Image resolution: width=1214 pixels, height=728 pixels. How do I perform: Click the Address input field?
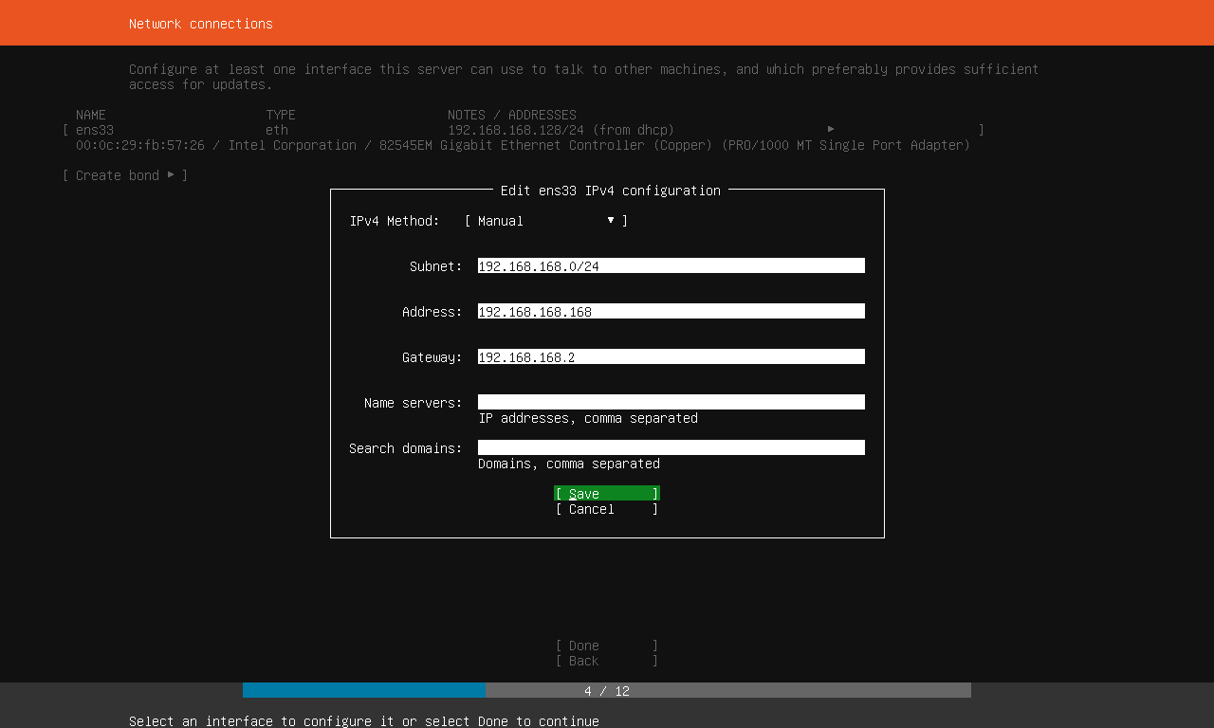671,311
